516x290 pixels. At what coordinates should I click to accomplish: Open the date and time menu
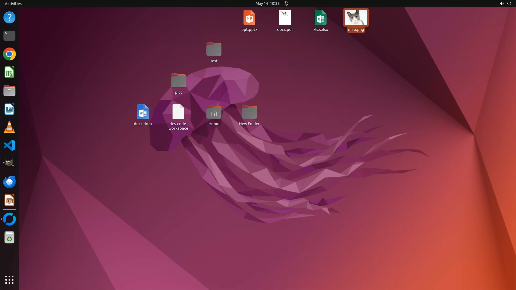point(267,3)
